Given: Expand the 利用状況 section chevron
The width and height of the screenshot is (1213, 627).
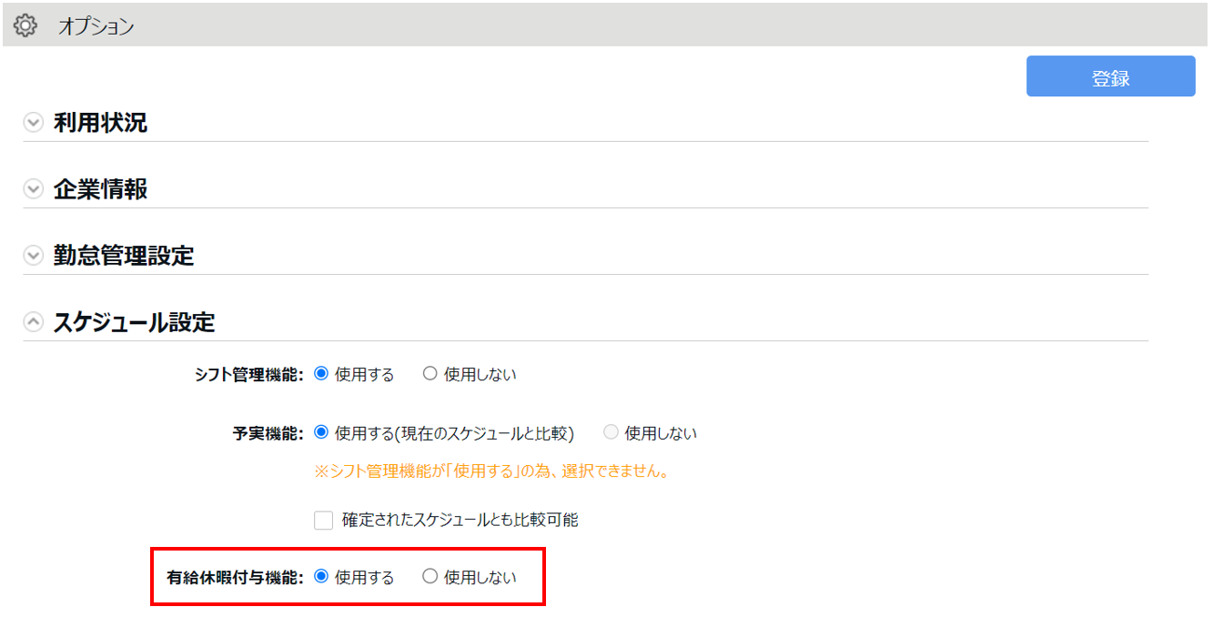Looking at the screenshot, I should point(34,123).
